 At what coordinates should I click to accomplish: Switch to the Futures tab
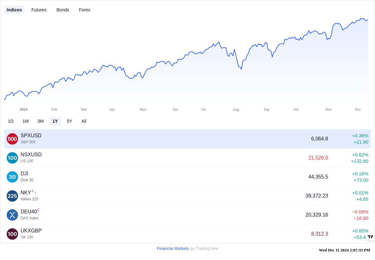tap(39, 10)
